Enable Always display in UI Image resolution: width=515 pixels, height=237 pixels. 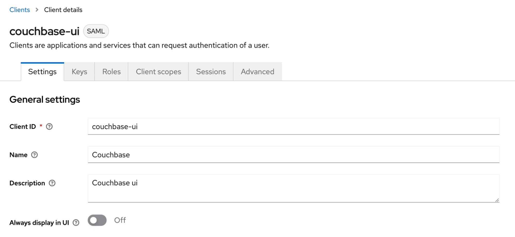(x=97, y=220)
